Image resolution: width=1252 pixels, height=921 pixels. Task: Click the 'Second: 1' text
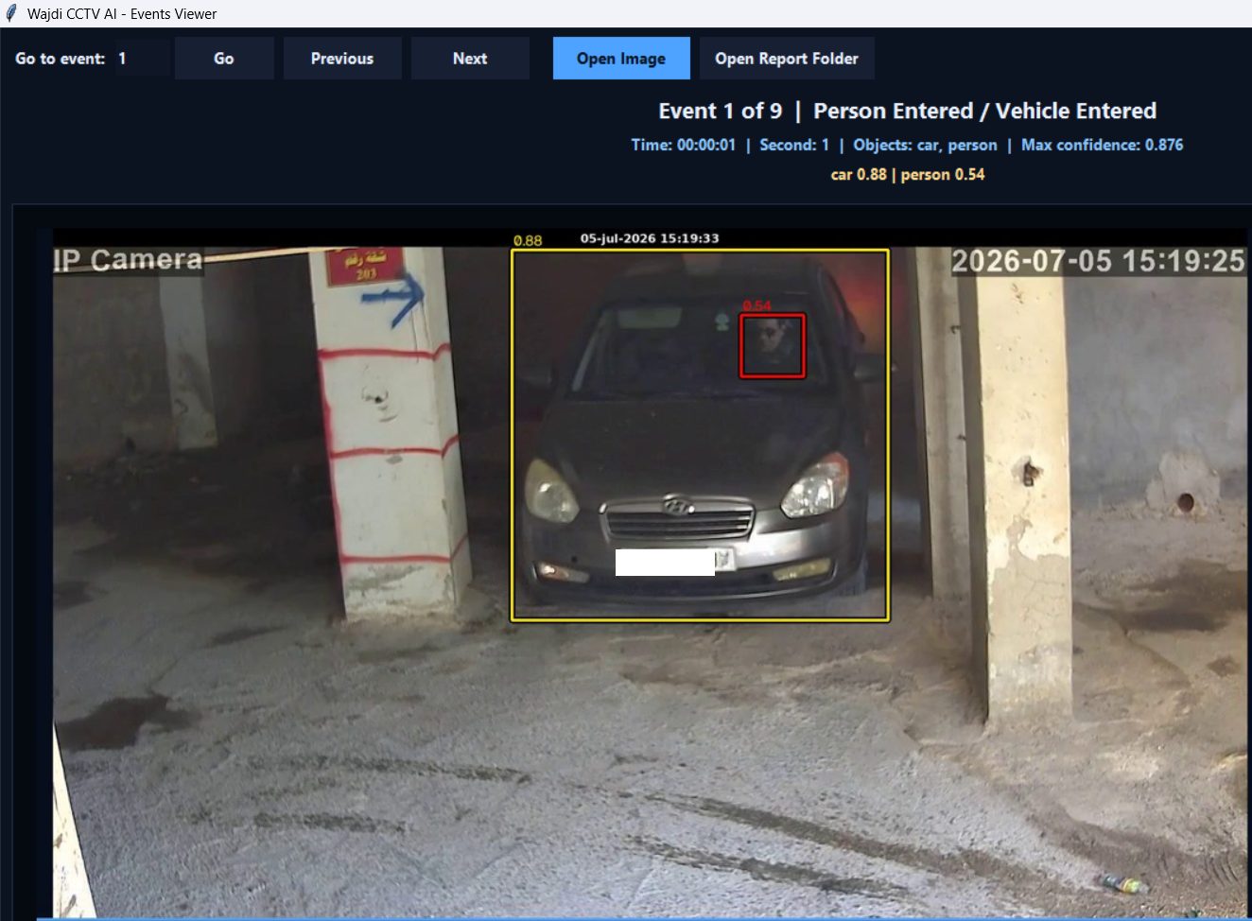(794, 145)
